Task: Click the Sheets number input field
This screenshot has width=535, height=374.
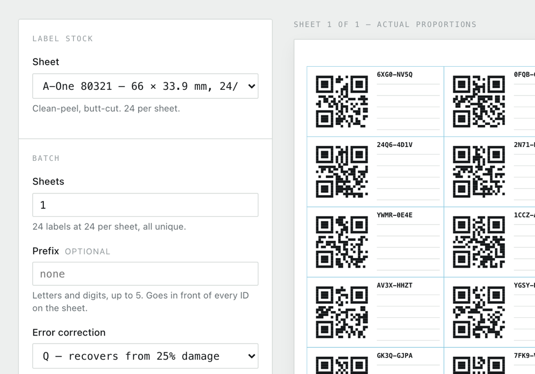Action: 146,205
